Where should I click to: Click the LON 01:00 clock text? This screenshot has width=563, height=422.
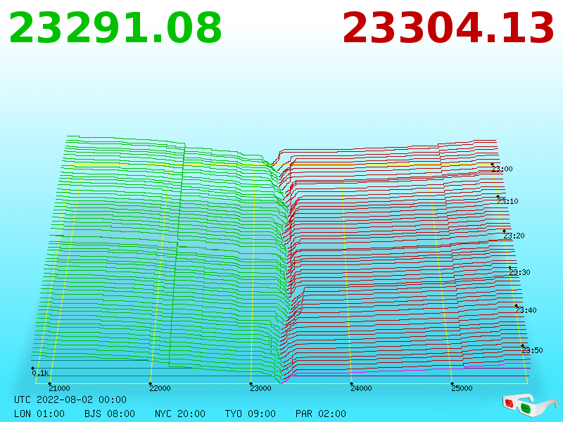[x=39, y=414]
